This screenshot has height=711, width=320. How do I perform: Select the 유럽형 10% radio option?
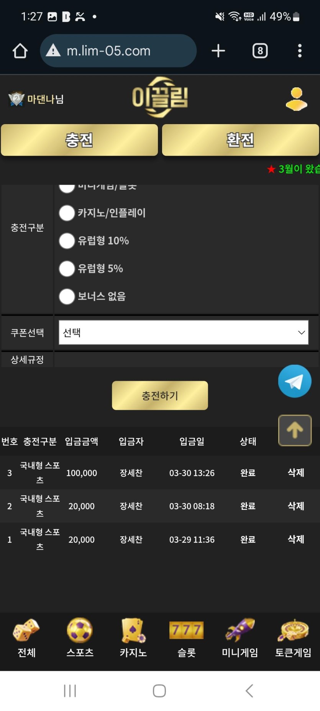coord(67,241)
